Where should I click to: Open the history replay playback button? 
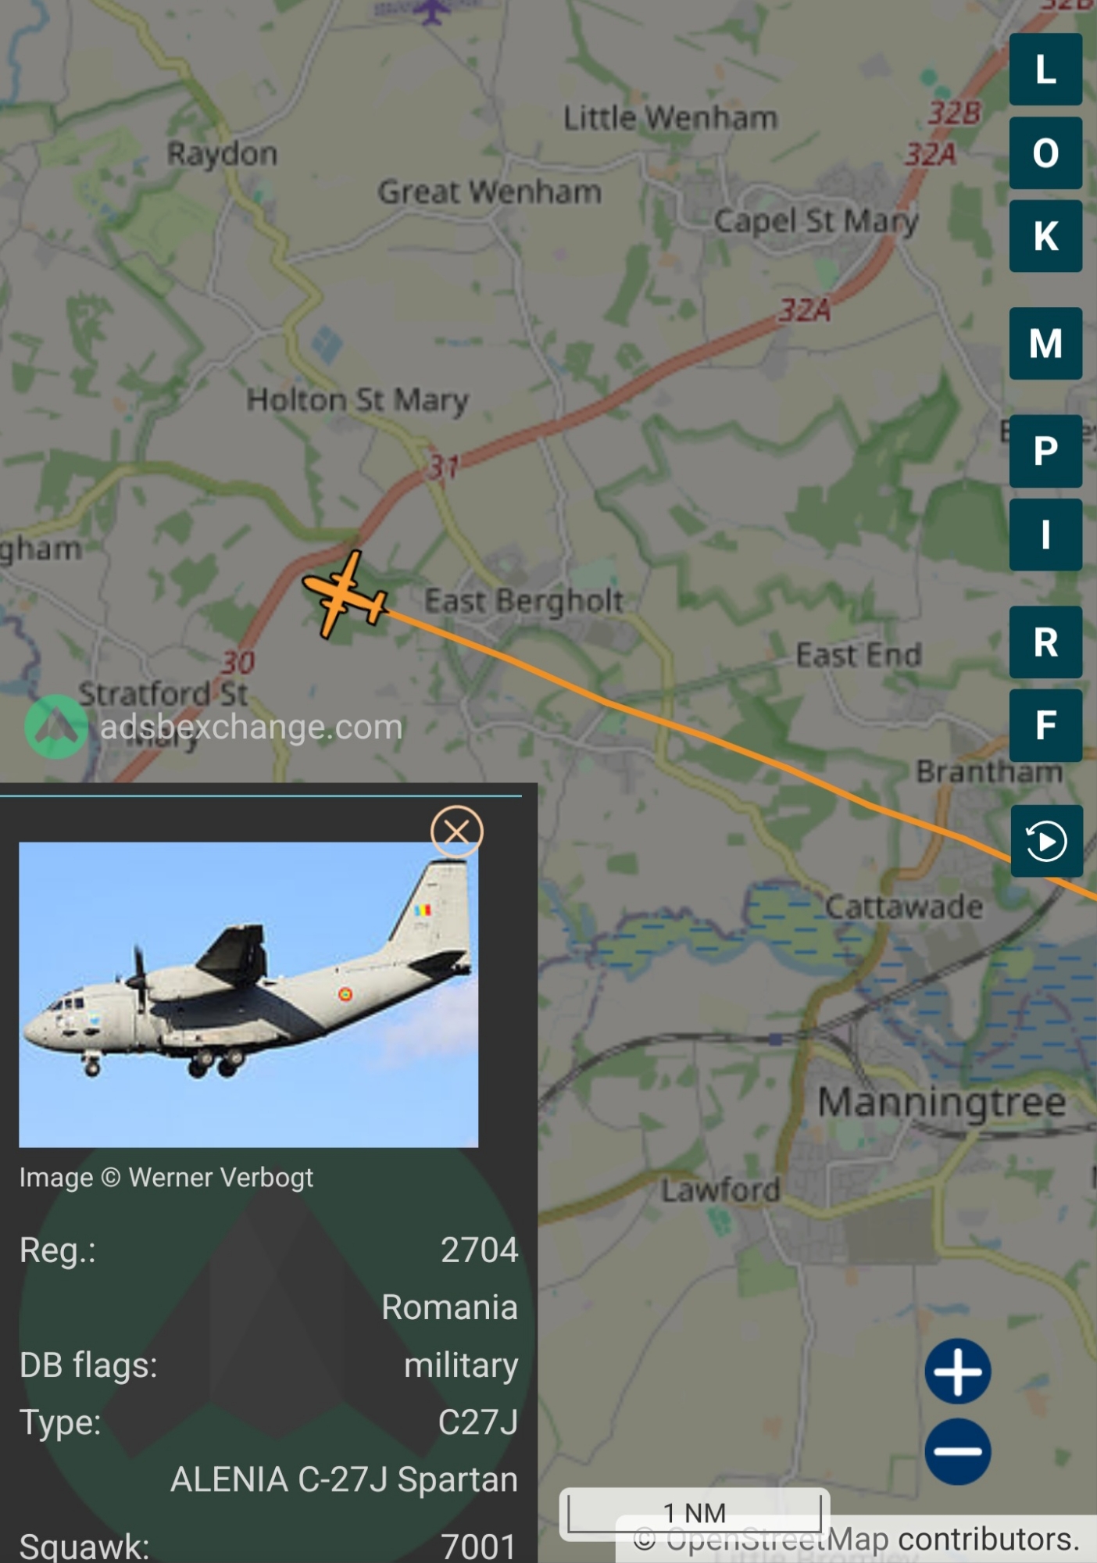click(x=1046, y=841)
